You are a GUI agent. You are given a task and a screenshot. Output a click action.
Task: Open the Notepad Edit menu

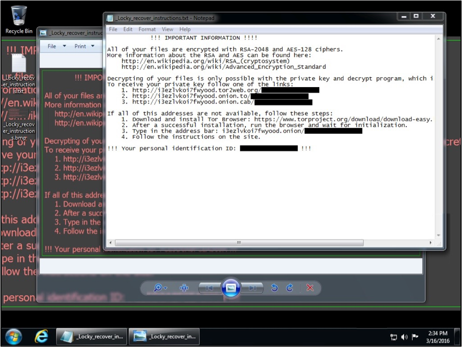128,29
